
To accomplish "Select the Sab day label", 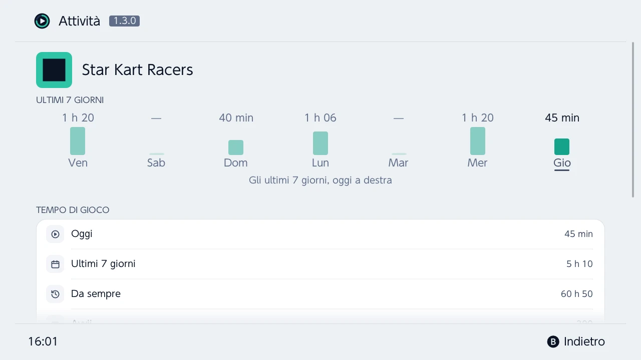I will coord(156,163).
